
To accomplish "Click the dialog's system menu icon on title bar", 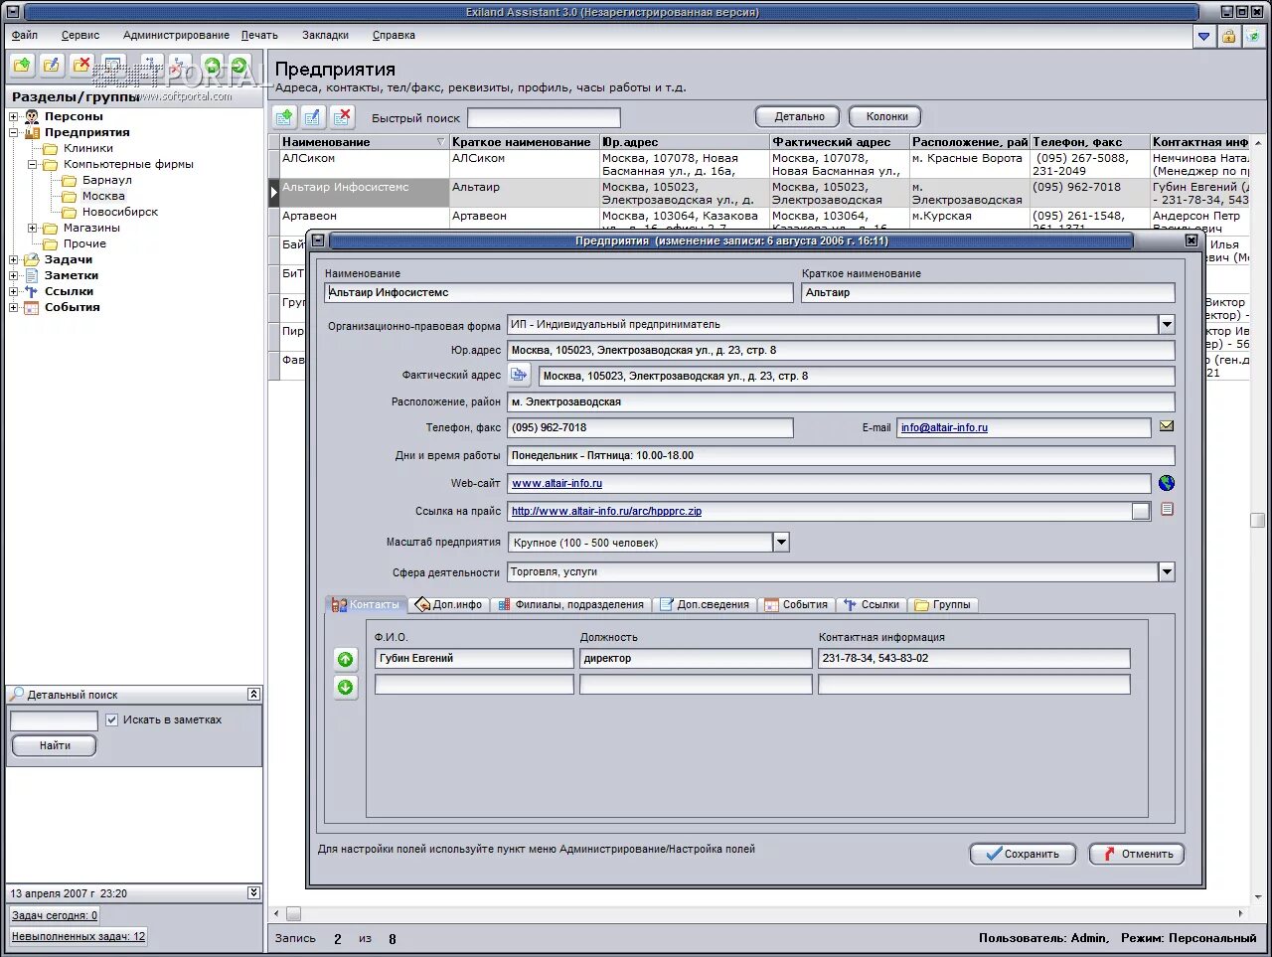I will 318,240.
